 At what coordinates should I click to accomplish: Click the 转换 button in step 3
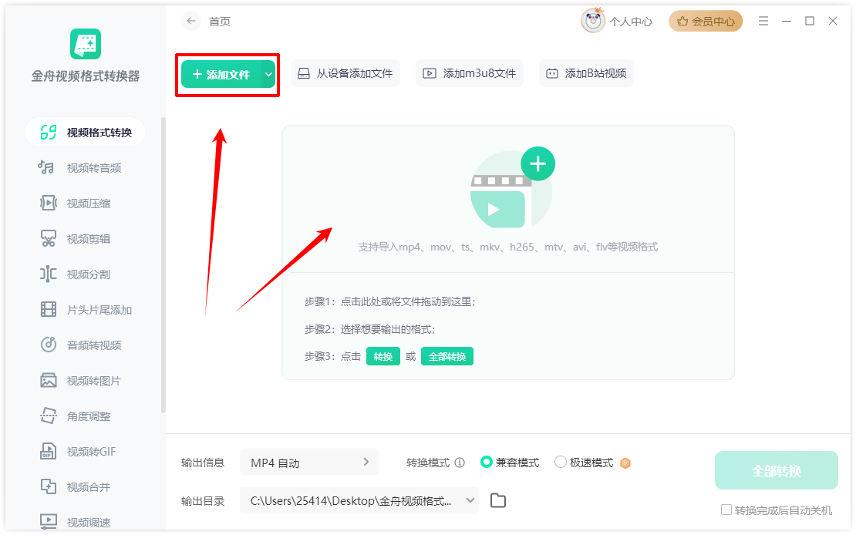(x=383, y=356)
